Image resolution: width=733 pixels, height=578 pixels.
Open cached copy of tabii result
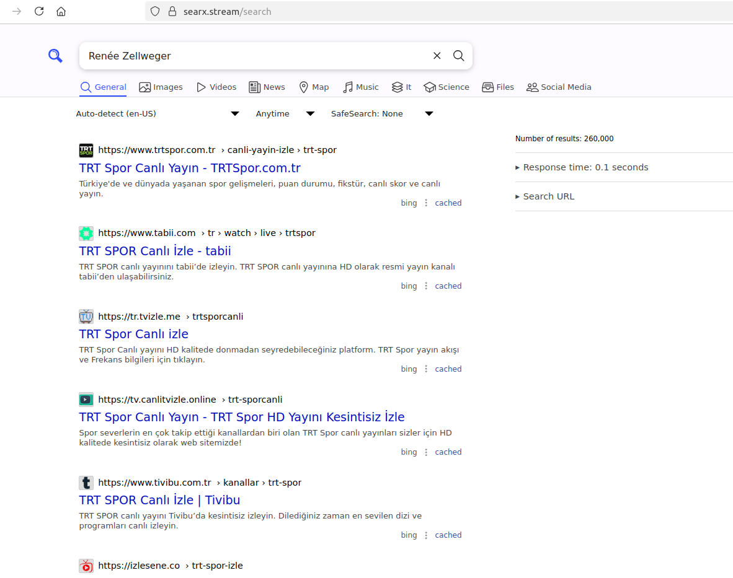point(448,286)
